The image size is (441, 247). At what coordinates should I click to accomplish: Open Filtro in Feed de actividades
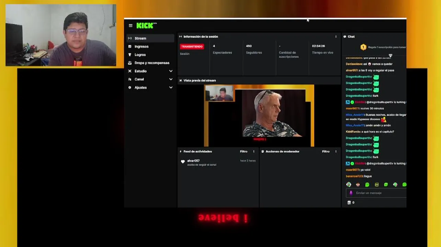pos(244,152)
